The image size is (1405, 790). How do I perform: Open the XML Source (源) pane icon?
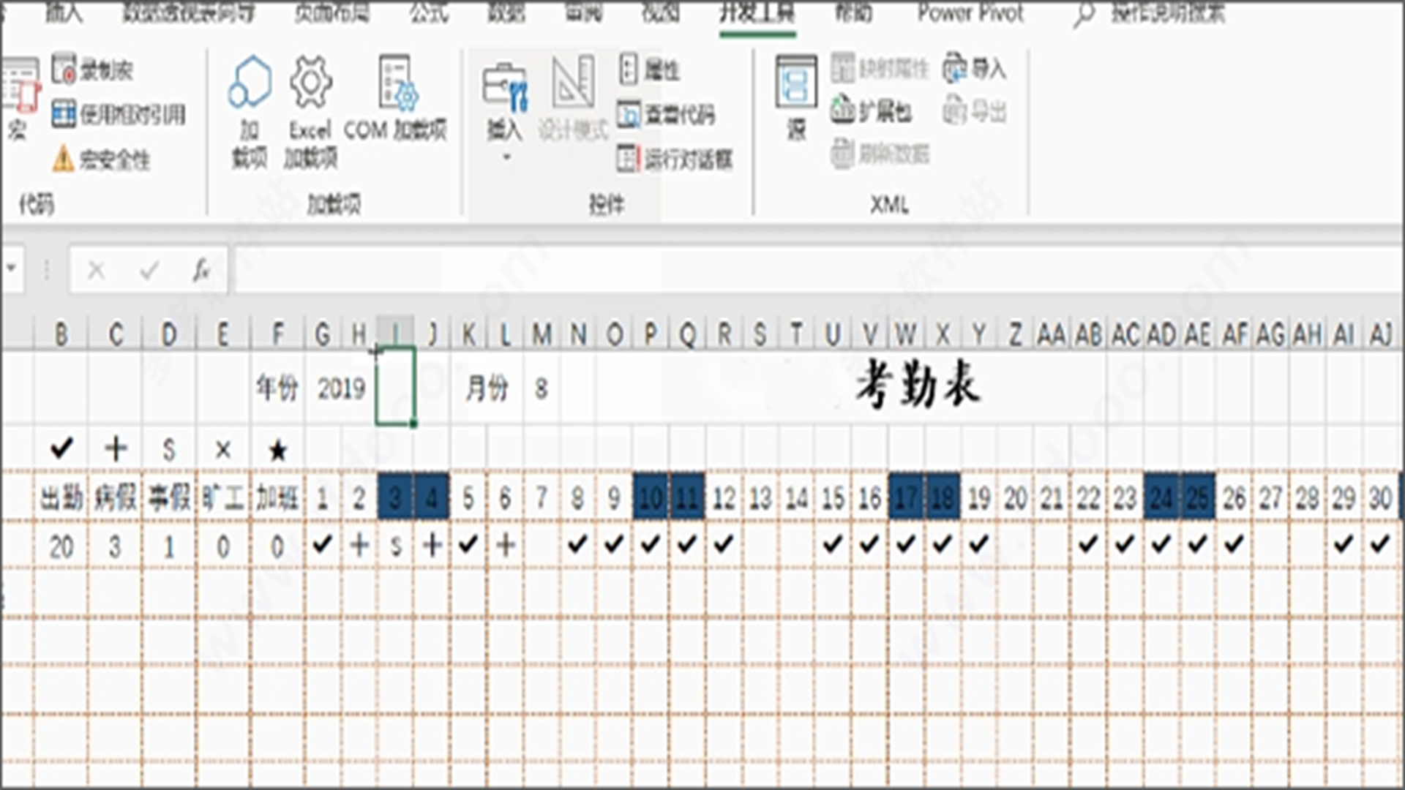click(796, 82)
